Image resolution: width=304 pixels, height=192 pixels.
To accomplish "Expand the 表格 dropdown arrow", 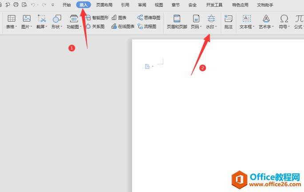I will 16,27.
